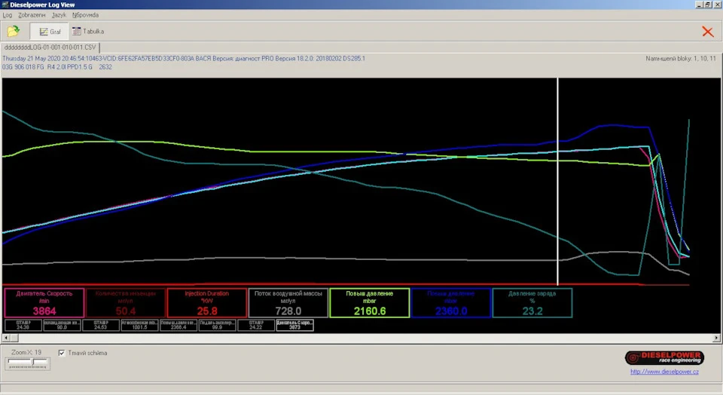
Task: Click the ZoomX slider handle
Action: tap(32, 363)
